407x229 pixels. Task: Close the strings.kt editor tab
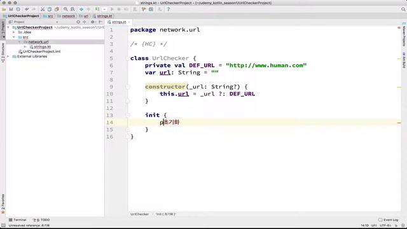pos(129,22)
